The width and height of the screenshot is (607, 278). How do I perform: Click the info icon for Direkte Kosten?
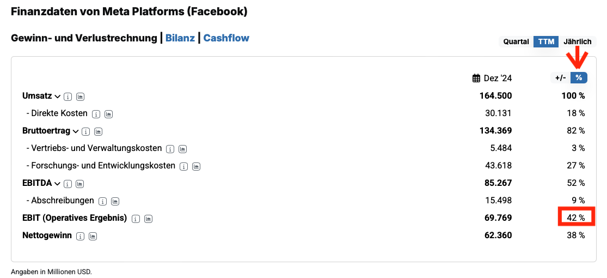tap(96, 114)
